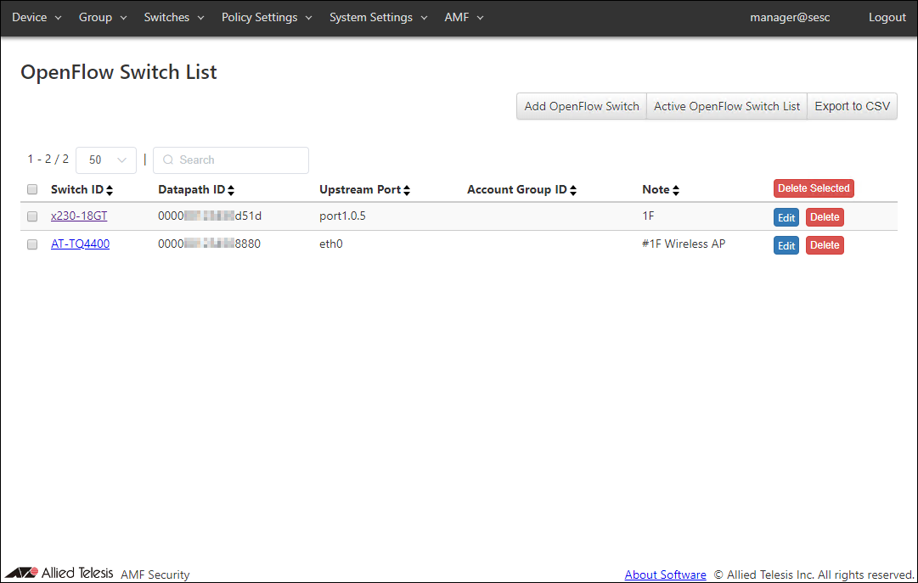Sort by Datapath ID column arrows

coord(231,190)
